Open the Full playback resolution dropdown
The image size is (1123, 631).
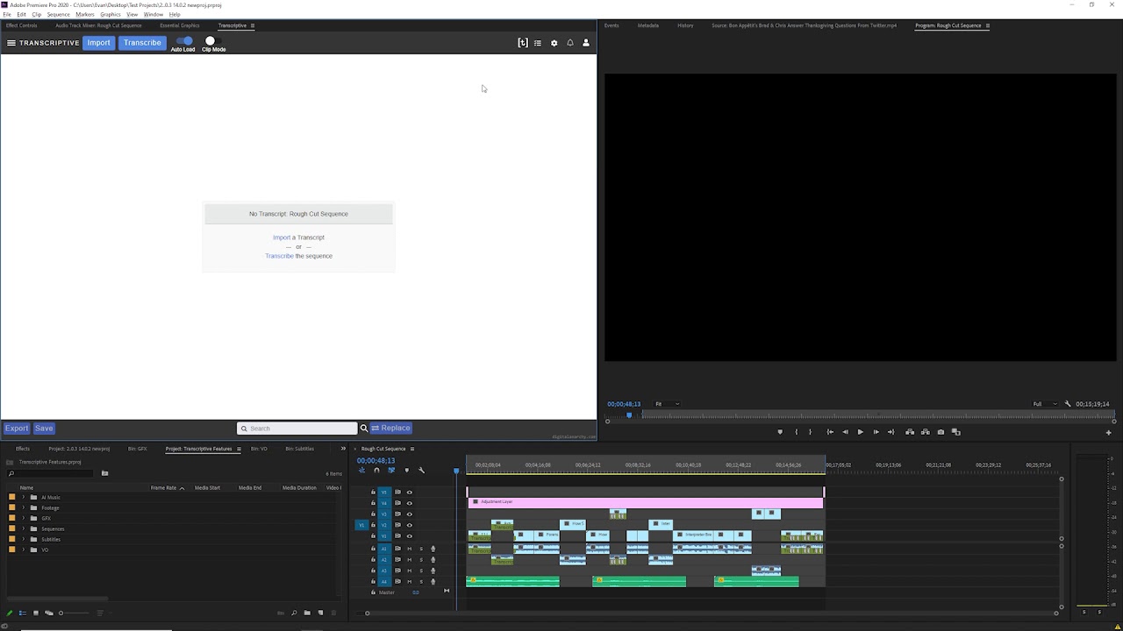tap(1044, 404)
